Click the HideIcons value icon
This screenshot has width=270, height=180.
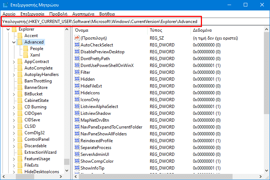(77, 93)
